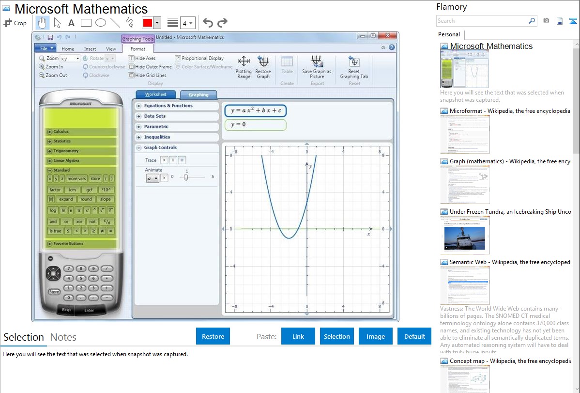Pick the rectangle shape tool
The width and height of the screenshot is (580, 393).
86,23
